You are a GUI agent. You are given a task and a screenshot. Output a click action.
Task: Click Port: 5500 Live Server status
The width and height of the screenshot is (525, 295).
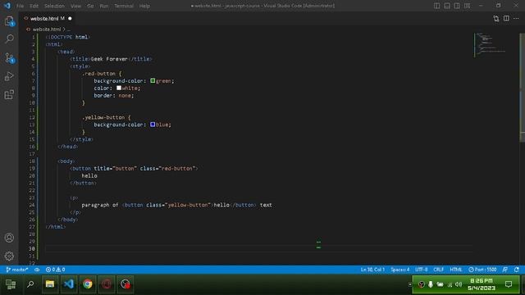pos(482,270)
